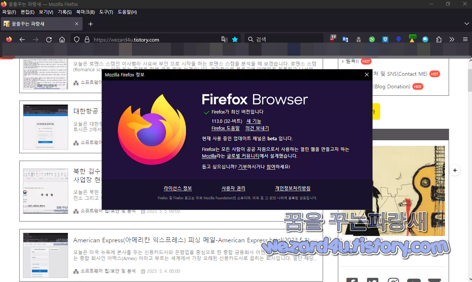The height and width of the screenshot is (282, 472).
Task: Open the 북마크(B) menu
Action: point(85,12)
